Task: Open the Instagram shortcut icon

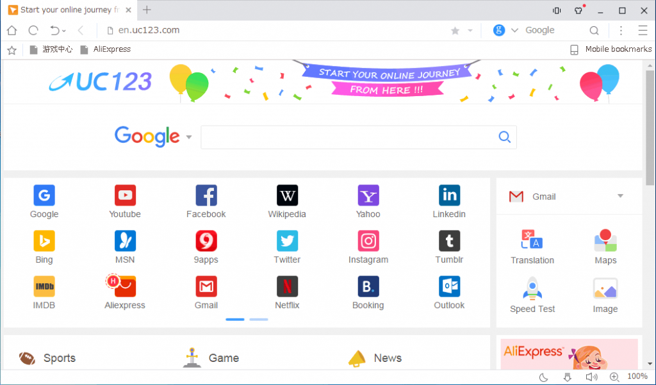Action: (368, 241)
